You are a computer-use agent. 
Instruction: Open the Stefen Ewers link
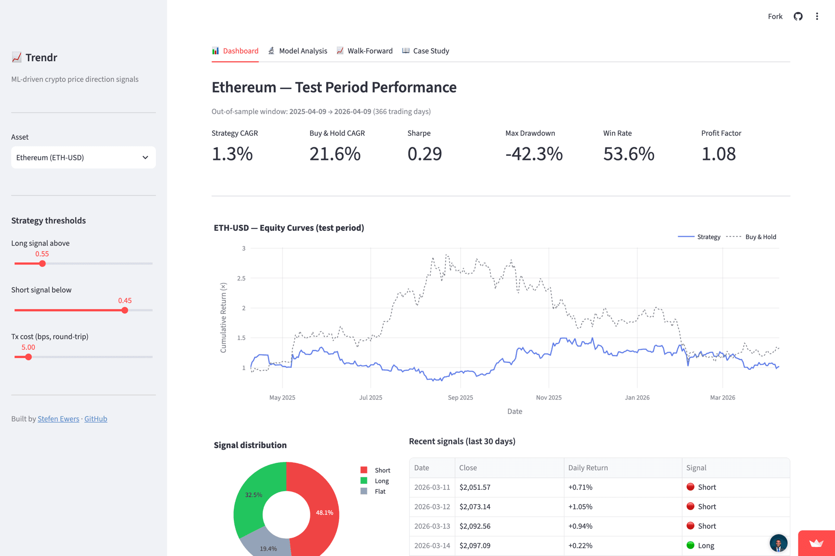click(x=58, y=419)
